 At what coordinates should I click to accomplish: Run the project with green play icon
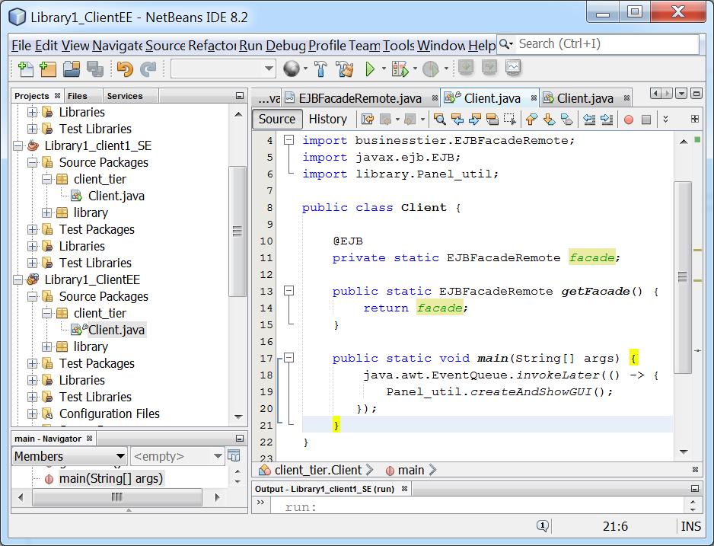coord(370,69)
